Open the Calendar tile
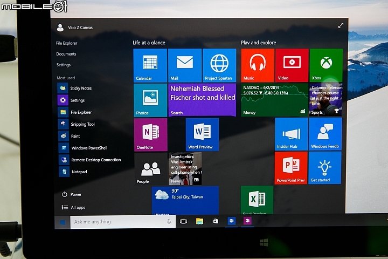The height and width of the screenshot is (259, 388). coord(150,65)
